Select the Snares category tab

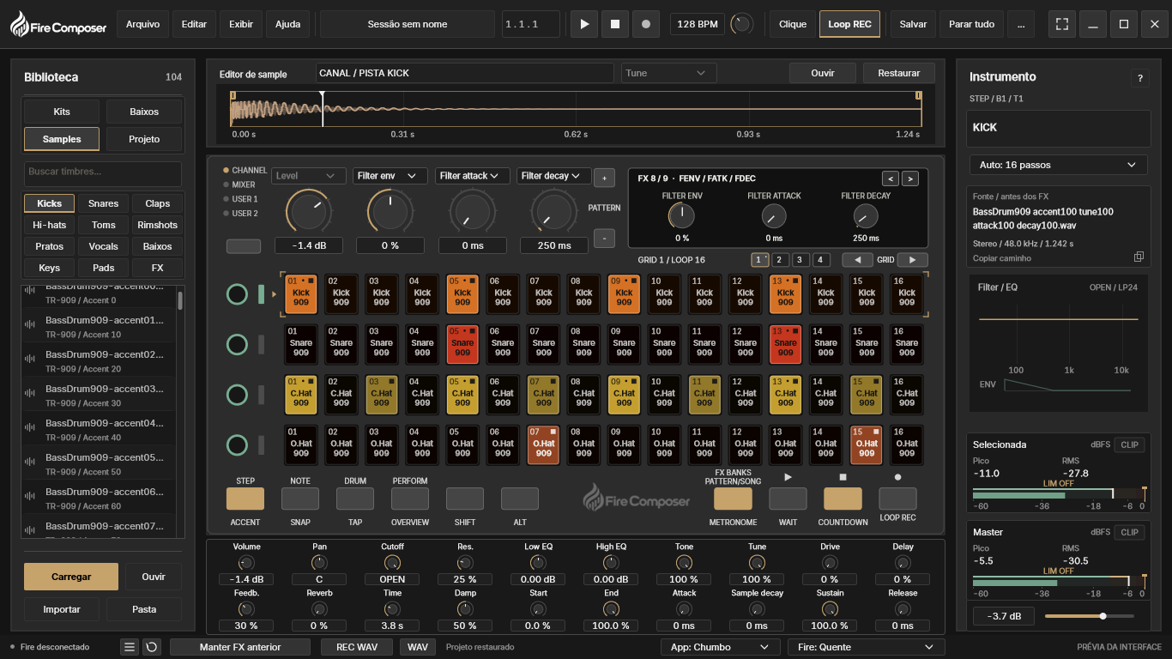tap(104, 203)
